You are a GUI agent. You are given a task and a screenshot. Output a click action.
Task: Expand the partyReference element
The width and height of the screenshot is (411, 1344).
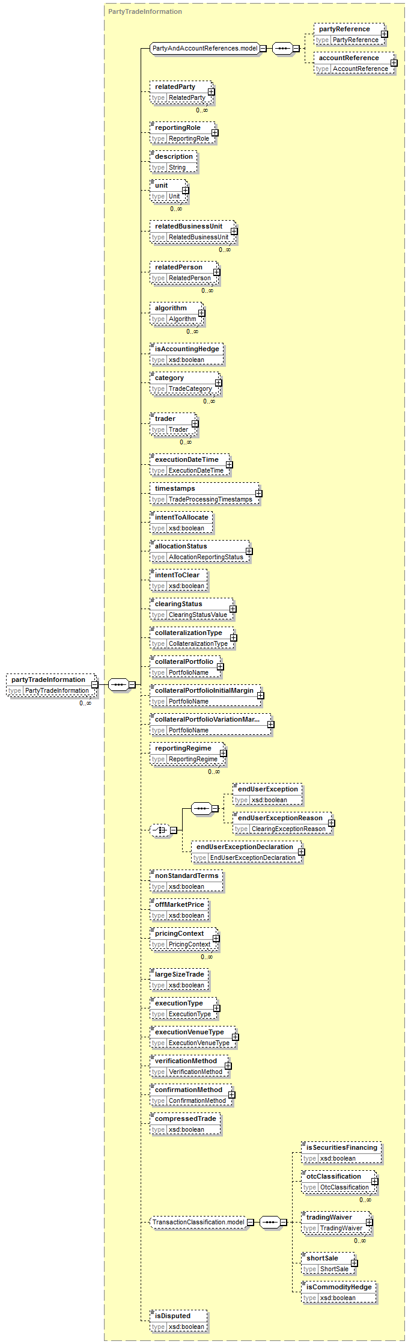tap(384, 34)
